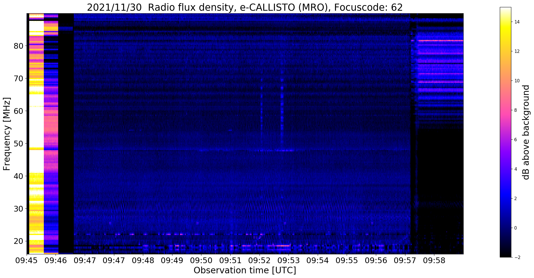Click the 09:57 time tick label
Viewport: 534px width, 278px height.
coord(405,261)
